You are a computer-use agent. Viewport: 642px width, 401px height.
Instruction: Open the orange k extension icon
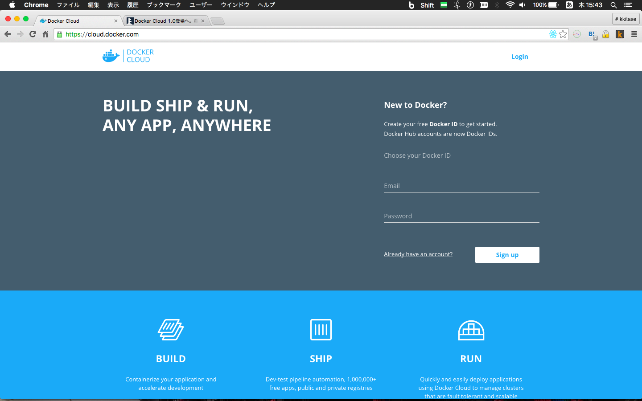point(620,34)
